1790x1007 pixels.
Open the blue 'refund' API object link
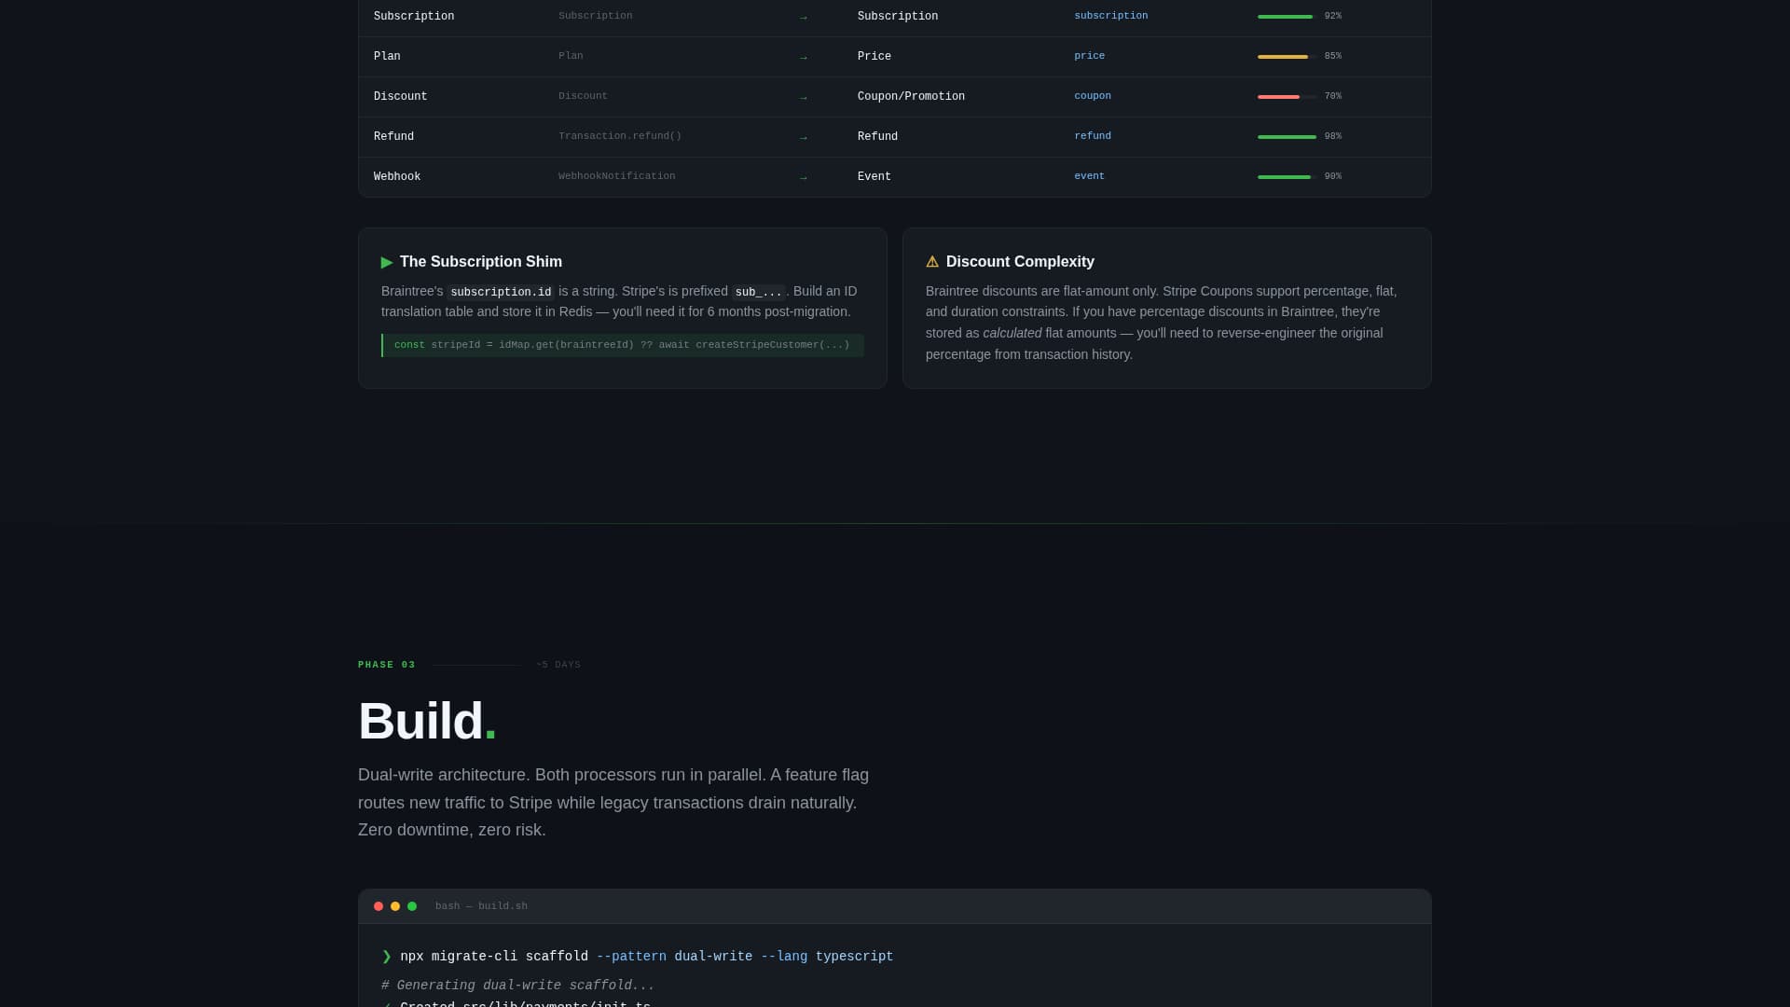pyautogui.click(x=1093, y=136)
